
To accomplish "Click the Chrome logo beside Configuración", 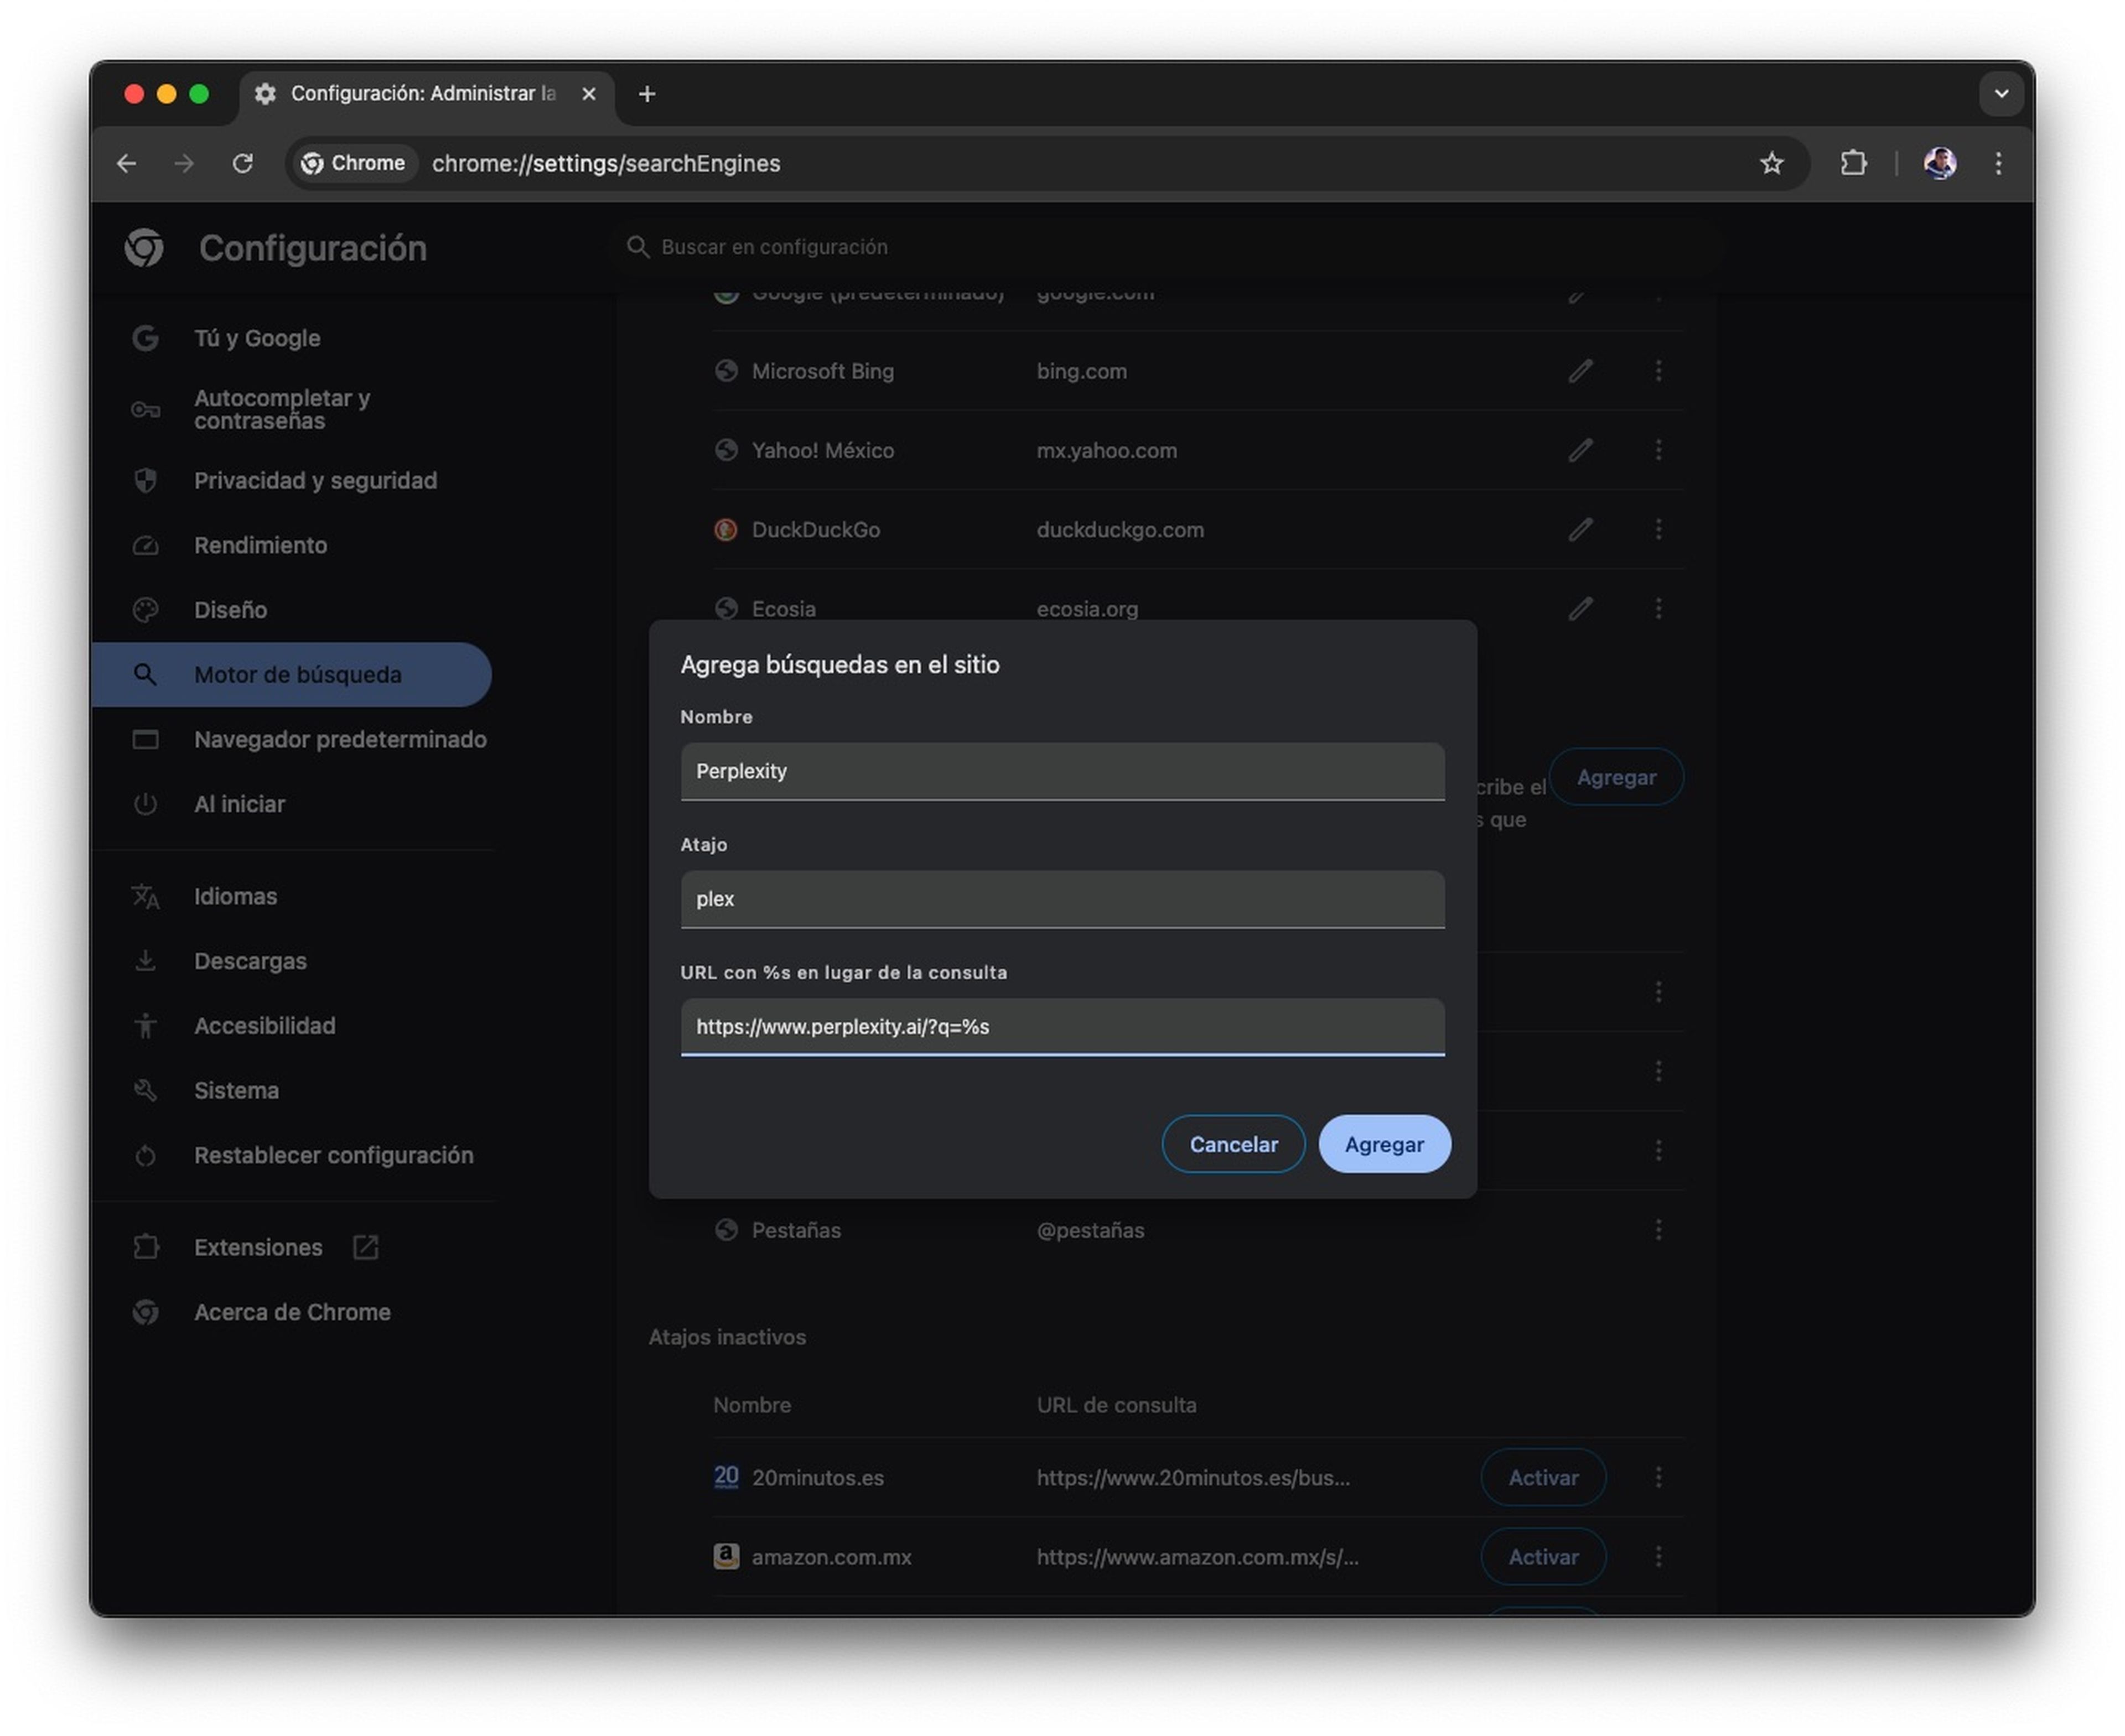I will [144, 247].
